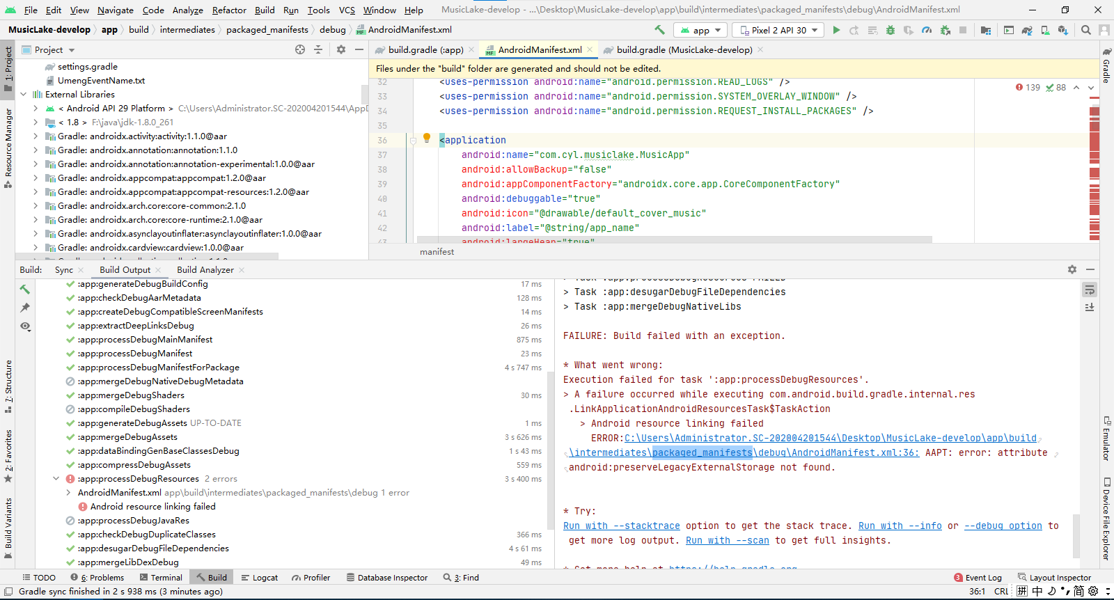
Task: Click the Run with --info link
Action: (900, 526)
